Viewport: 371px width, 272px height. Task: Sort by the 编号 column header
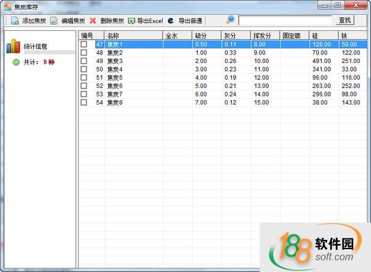click(91, 36)
